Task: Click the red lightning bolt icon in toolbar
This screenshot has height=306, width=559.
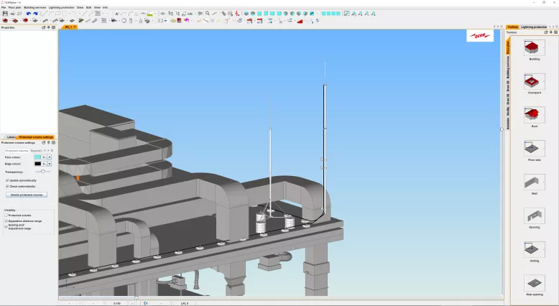Action: (x=237, y=14)
